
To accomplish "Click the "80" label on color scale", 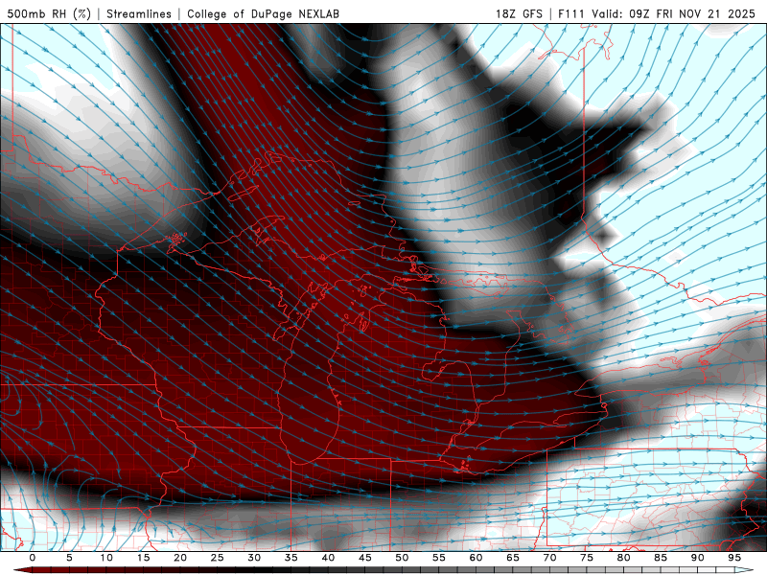I will [623, 558].
